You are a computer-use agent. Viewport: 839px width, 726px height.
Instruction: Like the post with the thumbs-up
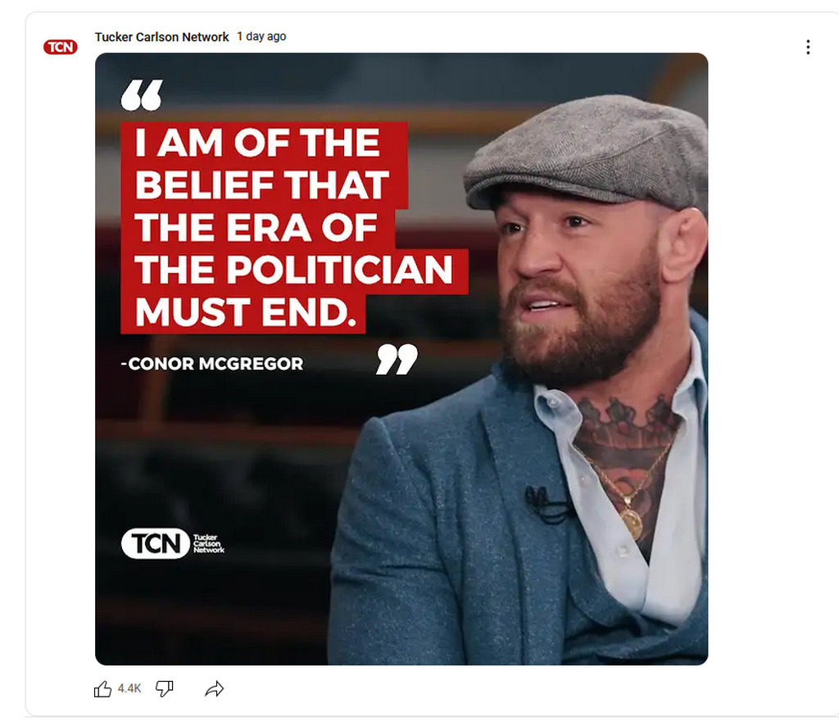click(103, 689)
